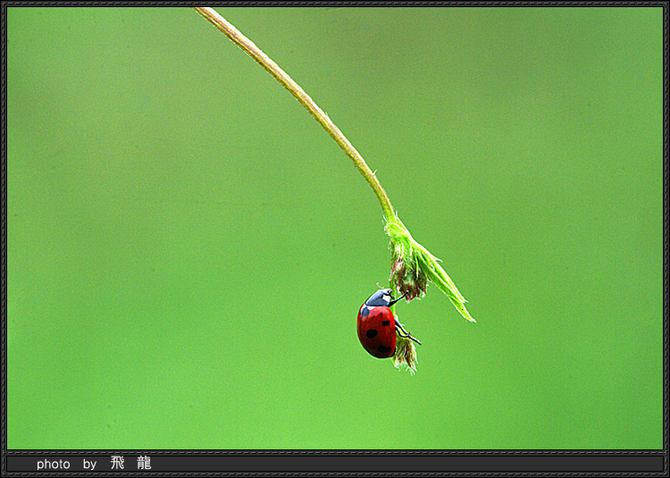Click the ladybug's front legs gripping the plant
Viewport: 670px width, 478px height.
pos(398,298)
